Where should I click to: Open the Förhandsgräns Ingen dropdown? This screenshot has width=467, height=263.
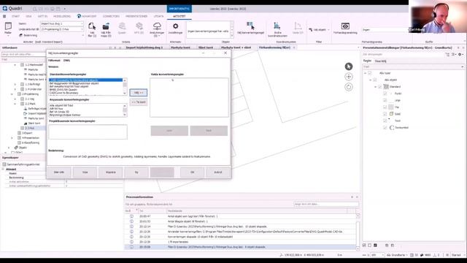(x=385, y=30)
